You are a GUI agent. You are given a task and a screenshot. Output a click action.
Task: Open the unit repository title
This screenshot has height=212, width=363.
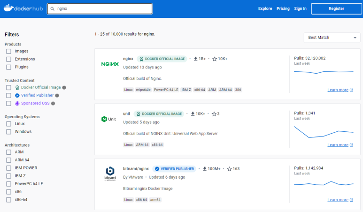coord(127,114)
